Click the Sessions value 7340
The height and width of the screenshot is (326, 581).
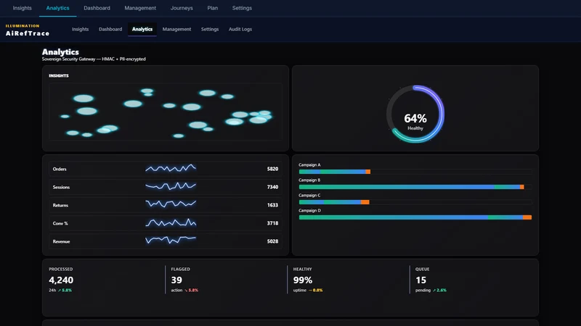point(272,187)
